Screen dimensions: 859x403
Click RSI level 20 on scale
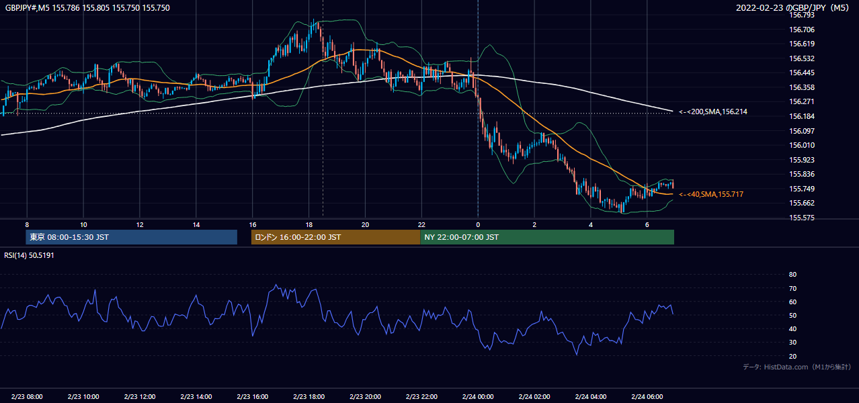[792, 356]
